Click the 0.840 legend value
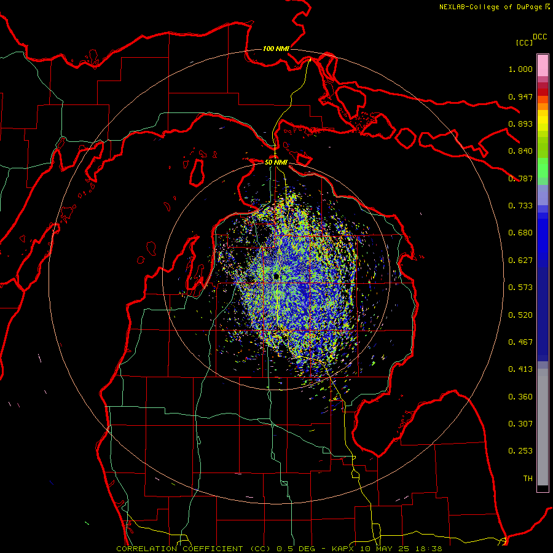Screen dimensions: 553x553 click(x=520, y=151)
